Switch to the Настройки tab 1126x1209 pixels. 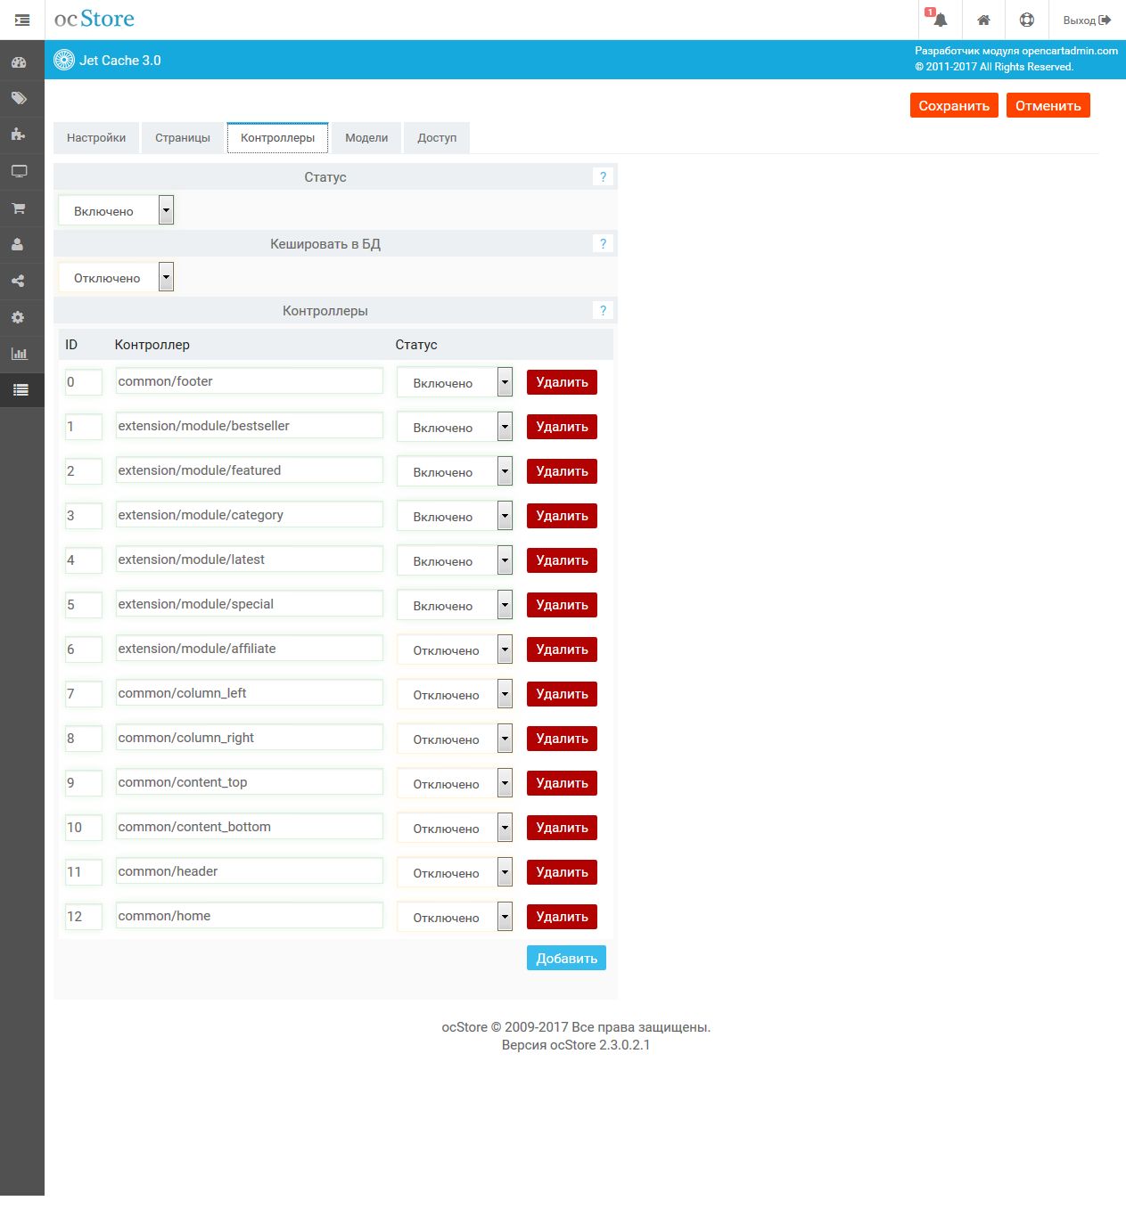96,138
